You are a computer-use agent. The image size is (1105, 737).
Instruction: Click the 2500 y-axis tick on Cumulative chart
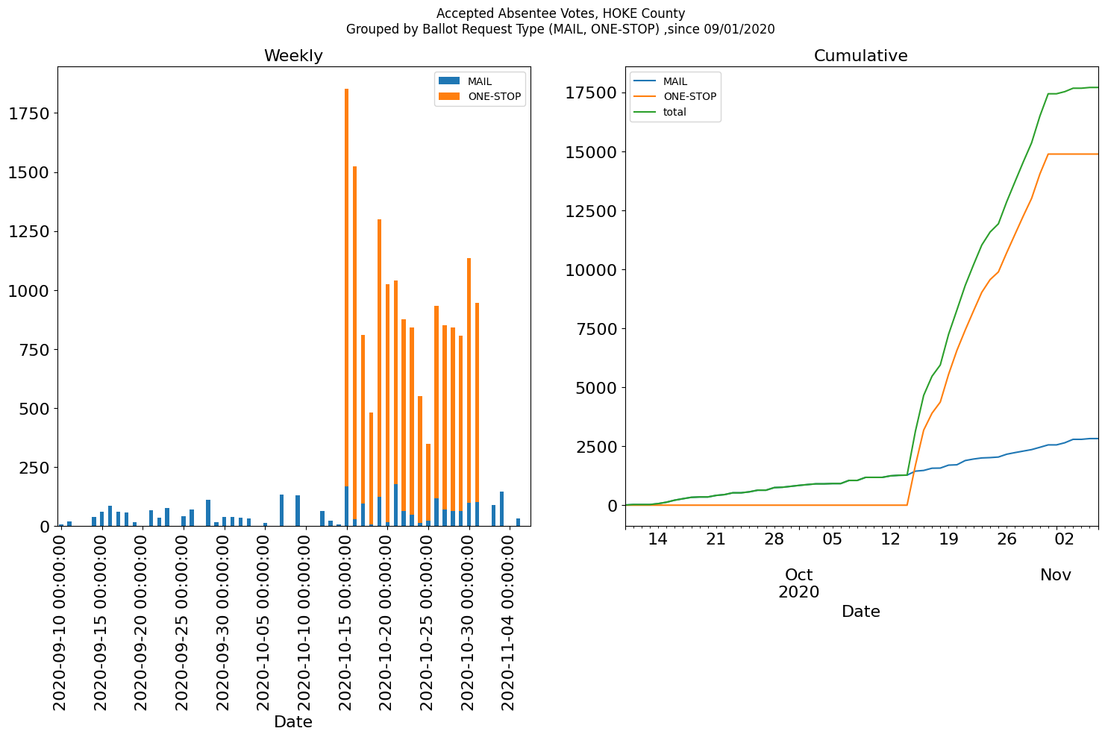tap(597, 446)
